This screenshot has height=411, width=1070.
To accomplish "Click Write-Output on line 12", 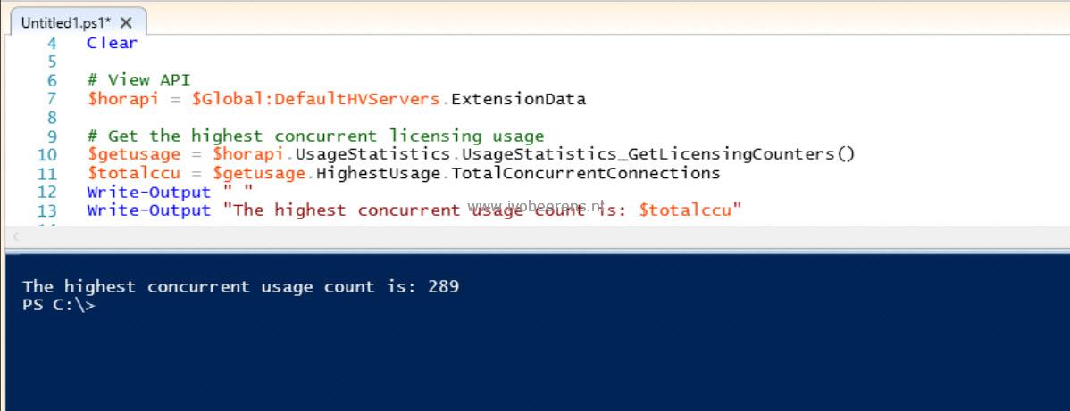I will pos(149,193).
